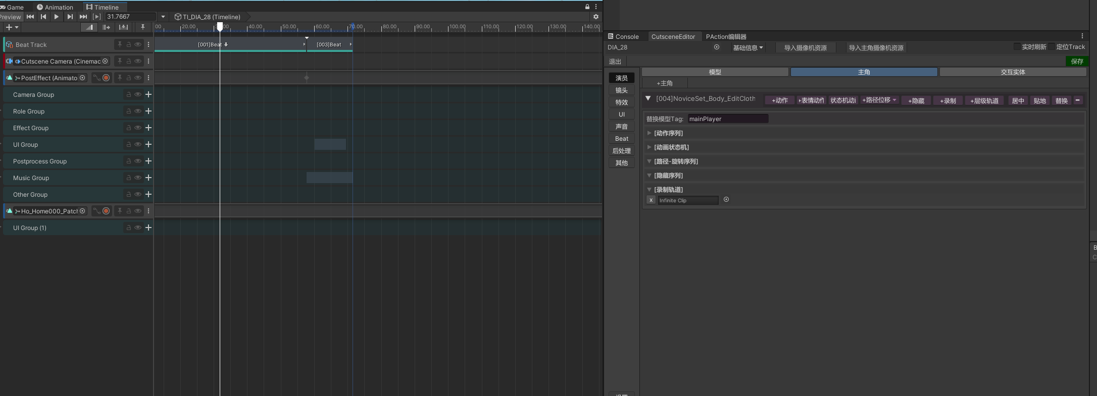The image size is (1097, 396).
Task: Toggle Beat Track visibility eye
Action: (x=137, y=44)
